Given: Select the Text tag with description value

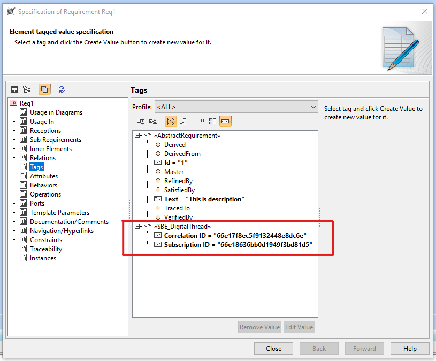Looking at the screenshot, I should (x=204, y=199).
